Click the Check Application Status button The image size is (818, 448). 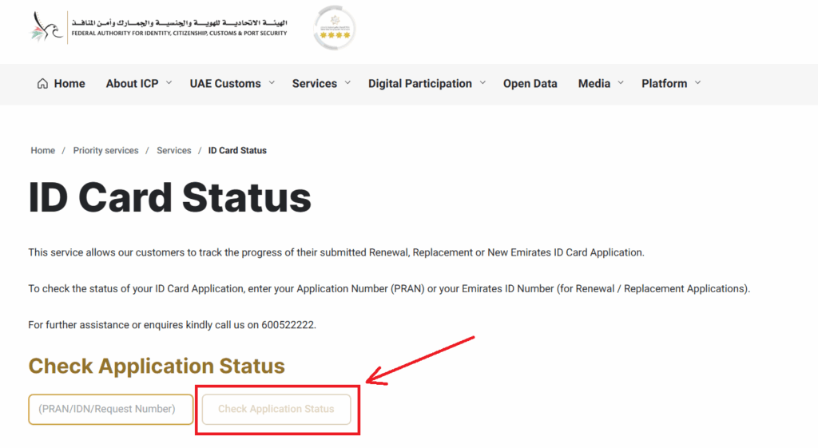pyautogui.click(x=276, y=410)
